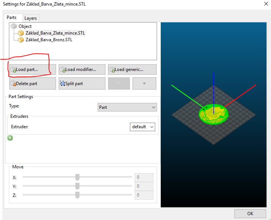Click the green plus add-setting icon
Viewport: 271px width, 220px height.
tap(10, 138)
